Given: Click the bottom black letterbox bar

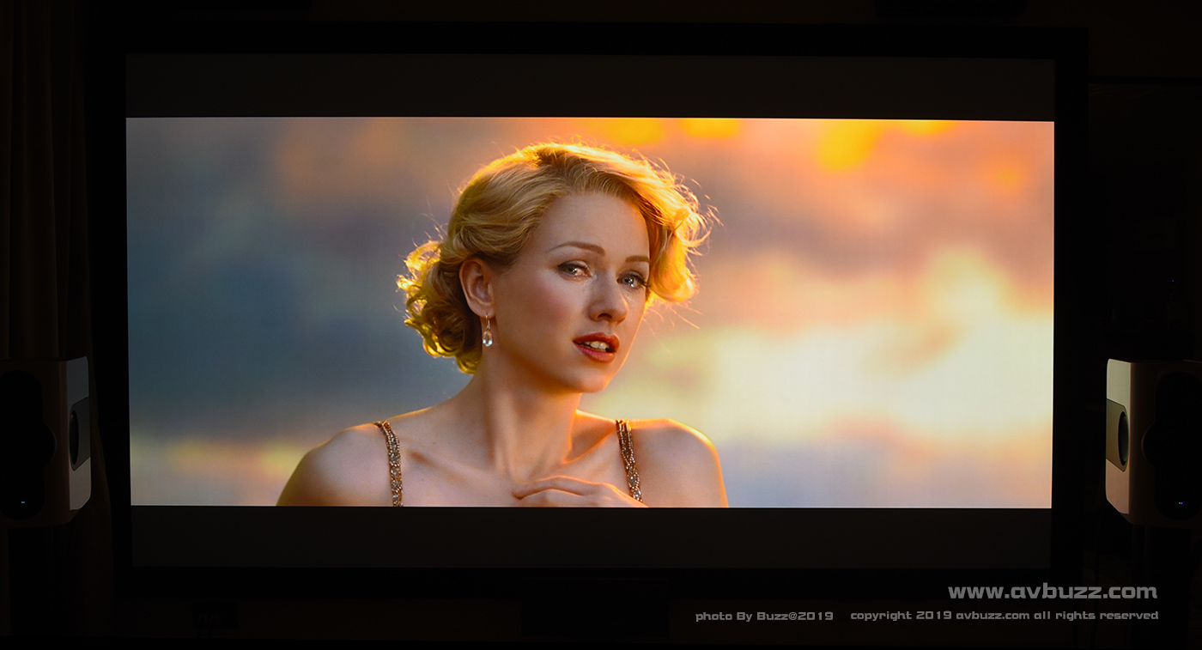Looking at the screenshot, I should point(589,536).
